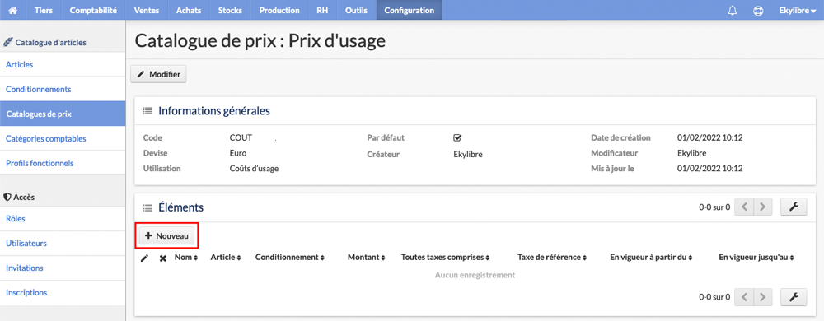
Task: Click the Éléments list icon
Action: pos(147,207)
